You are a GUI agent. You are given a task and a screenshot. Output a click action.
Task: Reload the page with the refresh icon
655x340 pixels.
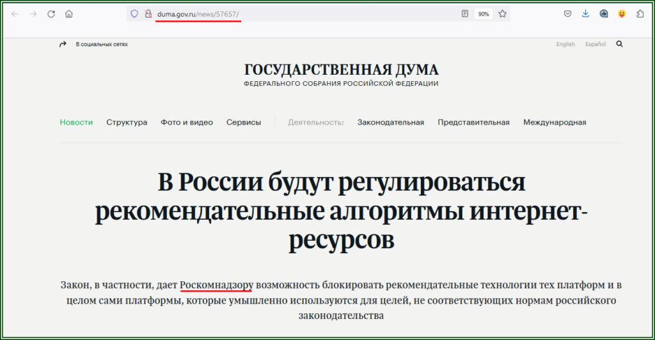pyautogui.click(x=51, y=14)
